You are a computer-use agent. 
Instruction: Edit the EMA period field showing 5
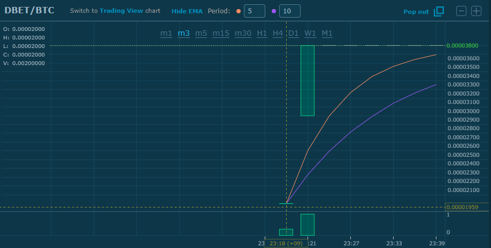pos(255,11)
